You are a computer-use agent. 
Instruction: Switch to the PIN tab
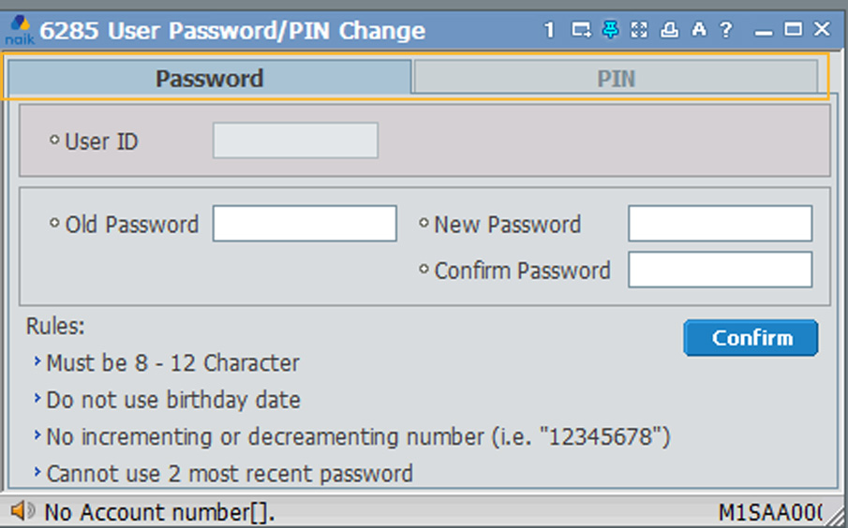coord(616,79)
